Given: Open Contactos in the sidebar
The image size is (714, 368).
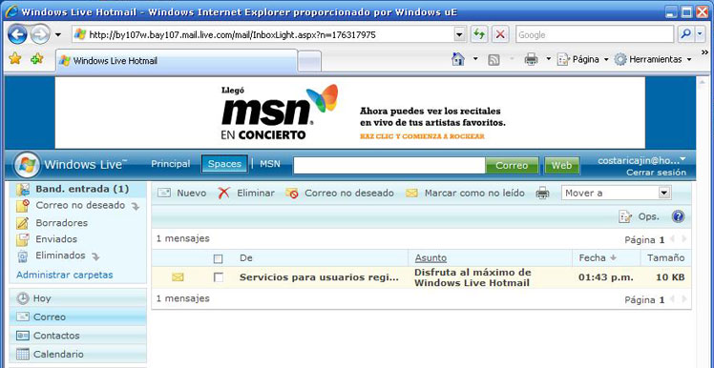Looking at the screenshot, I should (77, 336).
